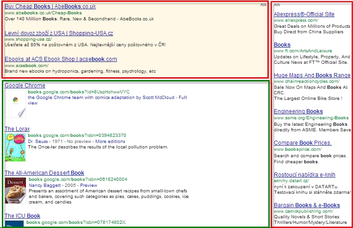
Task: Click Google Chrome team comics adaptation link text
Action: [x=107, y=100]
